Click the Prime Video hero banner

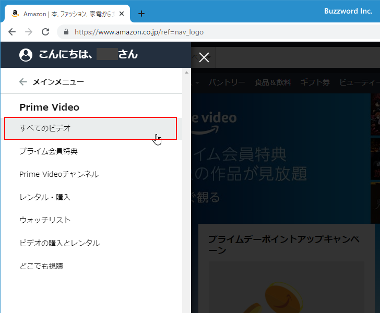click(281, 159)
